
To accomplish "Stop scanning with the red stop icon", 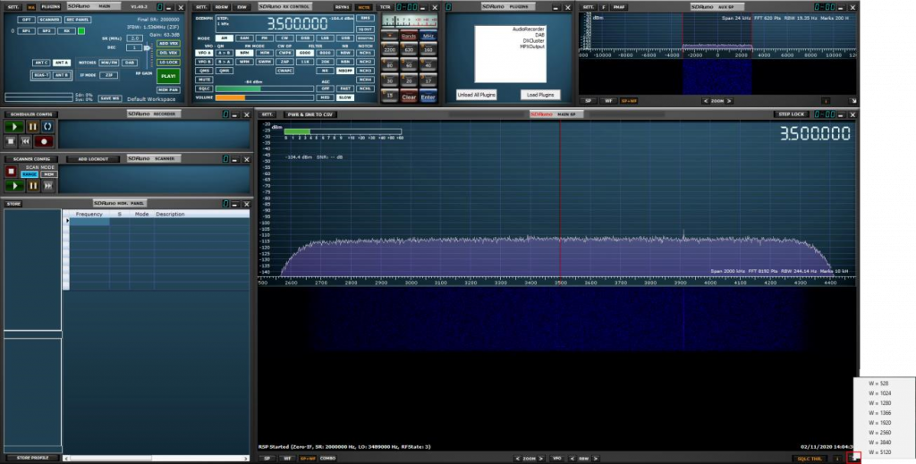I will tap(12, 171).
